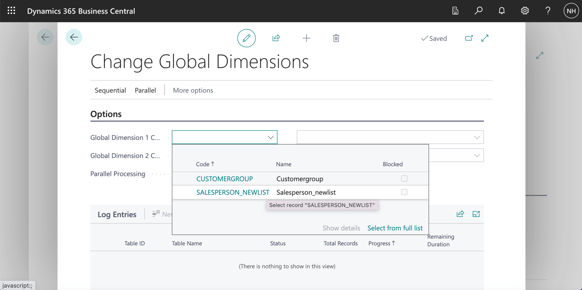Screen dimensions: 582x290
Task: Click the trash delete icon
Action: [x=336, y=38]
